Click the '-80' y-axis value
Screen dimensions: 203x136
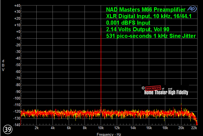pyautogui.click(x=18, y=85)
